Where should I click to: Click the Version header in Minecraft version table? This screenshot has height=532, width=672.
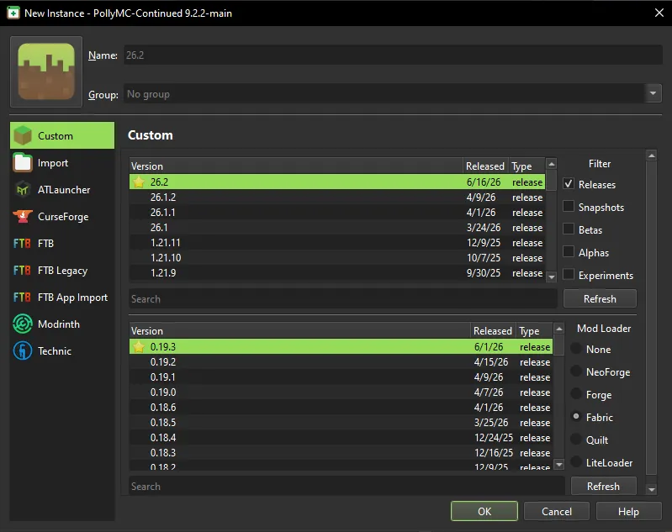point(296,166)
